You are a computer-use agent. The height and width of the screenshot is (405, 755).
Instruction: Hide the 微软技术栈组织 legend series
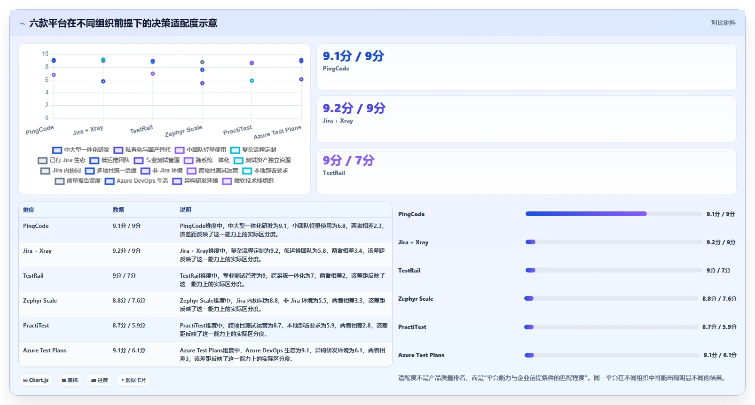[248, 181]
